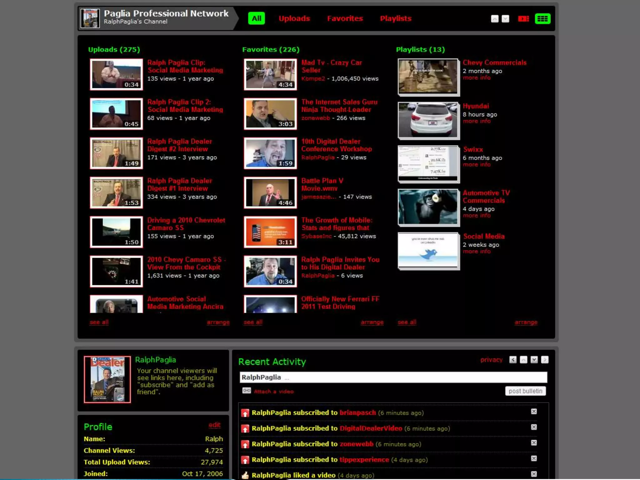
Task: Open brianpasch channel from activity feed
Action: [358, 412]
